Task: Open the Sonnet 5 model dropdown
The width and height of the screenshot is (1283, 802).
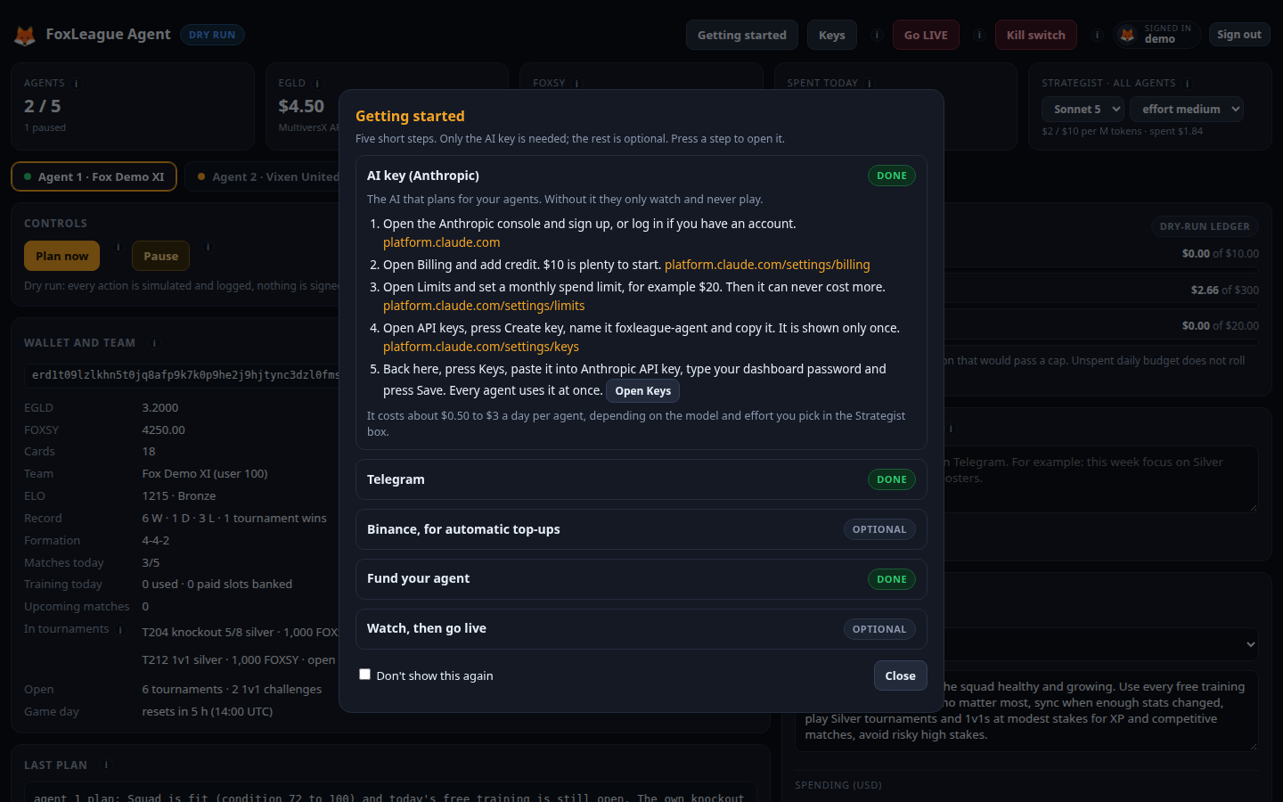Action: click(1083, 109)
